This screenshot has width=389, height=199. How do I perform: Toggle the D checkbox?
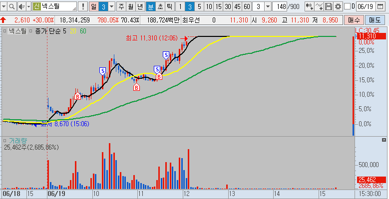pos(348,6)
